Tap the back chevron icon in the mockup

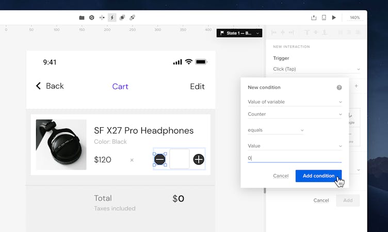click(38, 86)
